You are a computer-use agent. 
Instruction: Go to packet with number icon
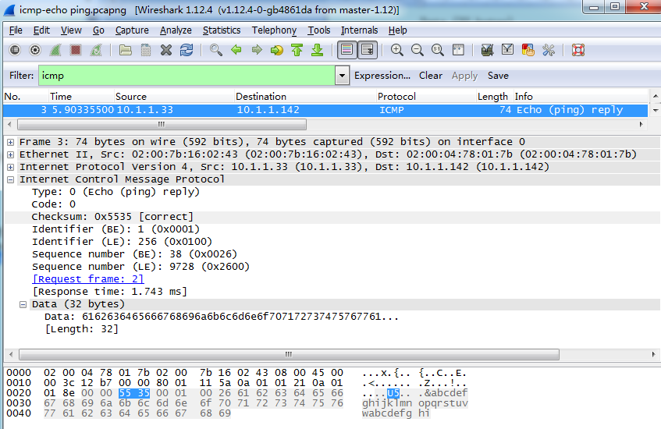click(276, 50)
